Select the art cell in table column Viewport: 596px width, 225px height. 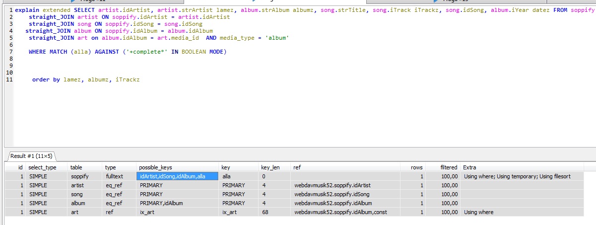click(x=84, y=212)
